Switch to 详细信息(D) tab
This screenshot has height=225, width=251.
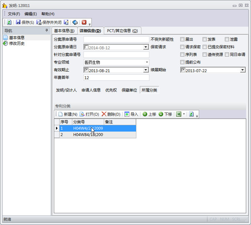click(90, 30)
